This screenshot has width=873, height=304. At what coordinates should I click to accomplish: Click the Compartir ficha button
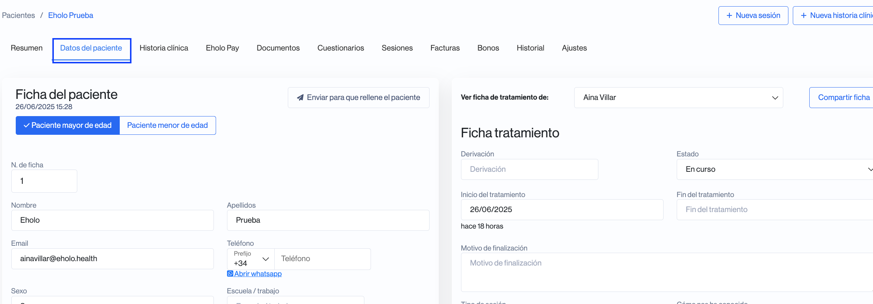pos(843,97)
